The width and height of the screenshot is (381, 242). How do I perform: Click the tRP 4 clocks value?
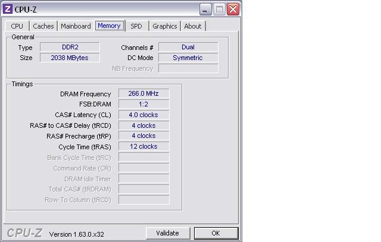click(x=143, y=136)
